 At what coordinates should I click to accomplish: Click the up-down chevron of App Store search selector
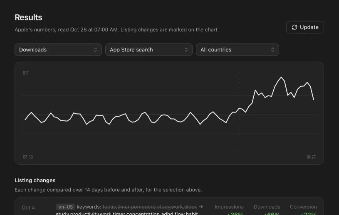186,50
